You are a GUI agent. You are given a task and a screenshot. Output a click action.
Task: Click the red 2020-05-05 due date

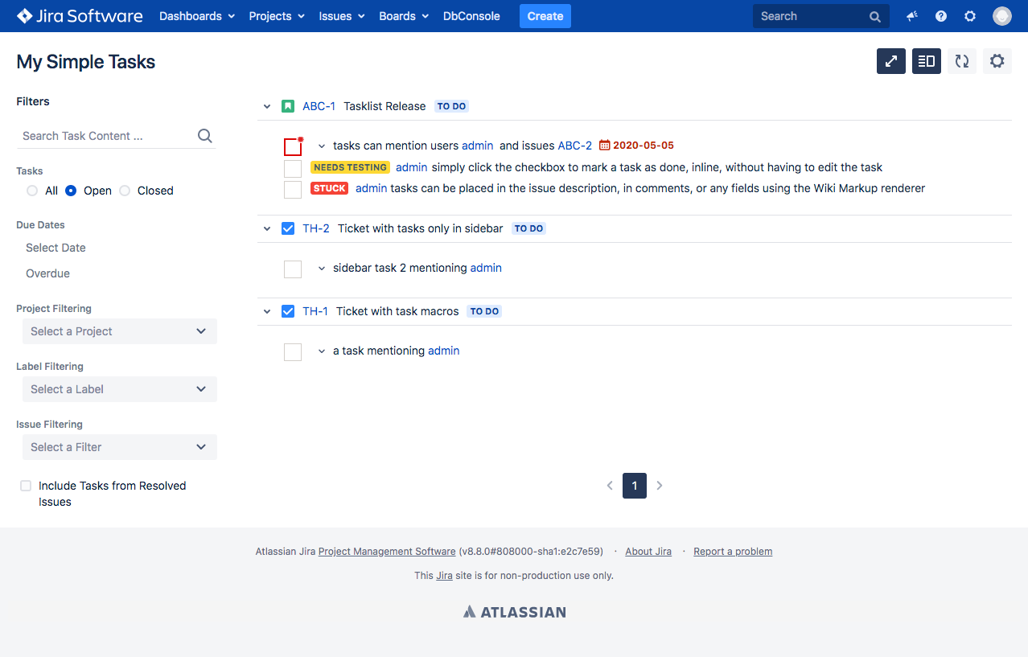(644, 146)
